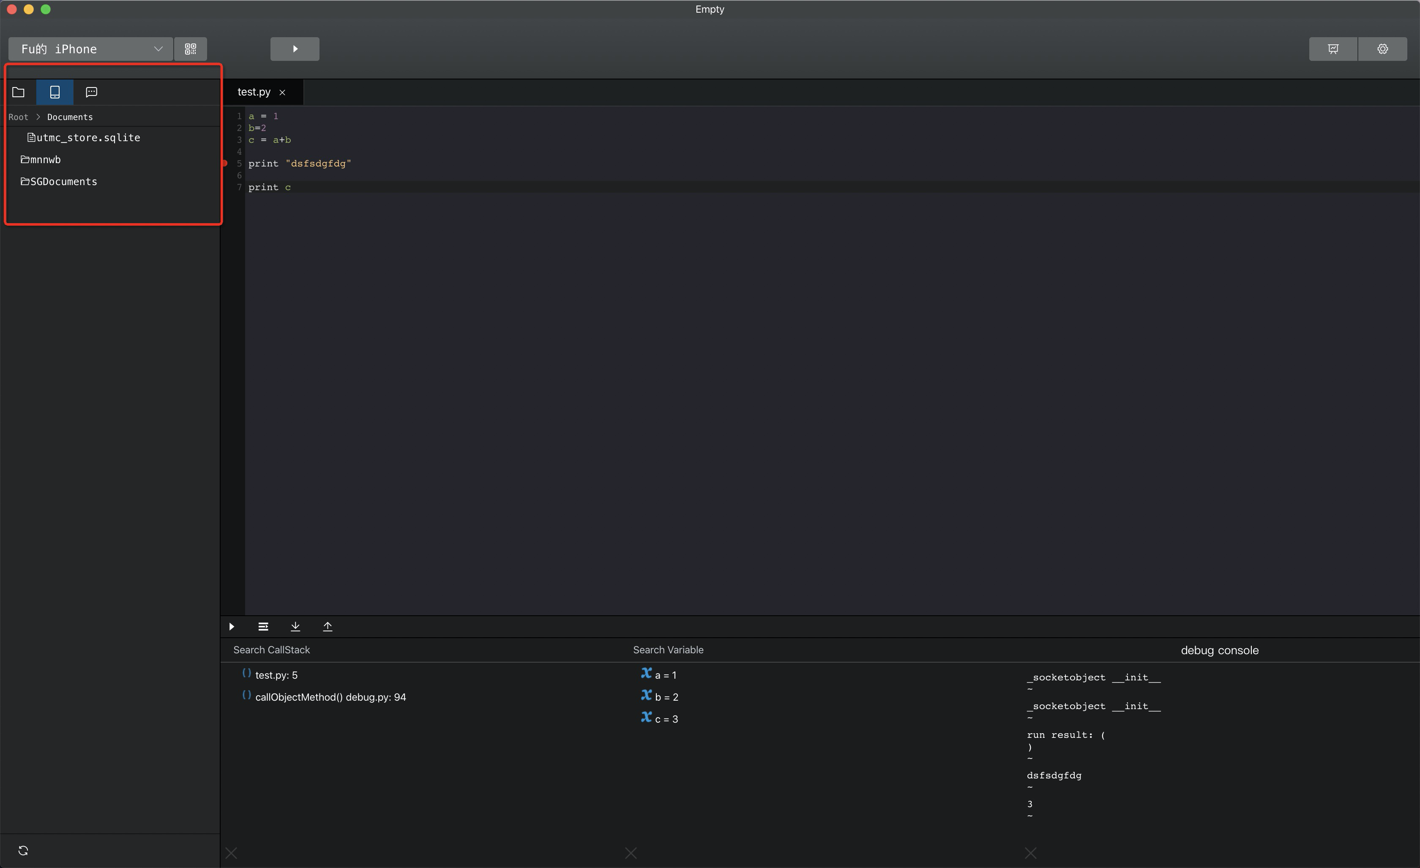Close the call stack panel with X

tap(231, 853)
